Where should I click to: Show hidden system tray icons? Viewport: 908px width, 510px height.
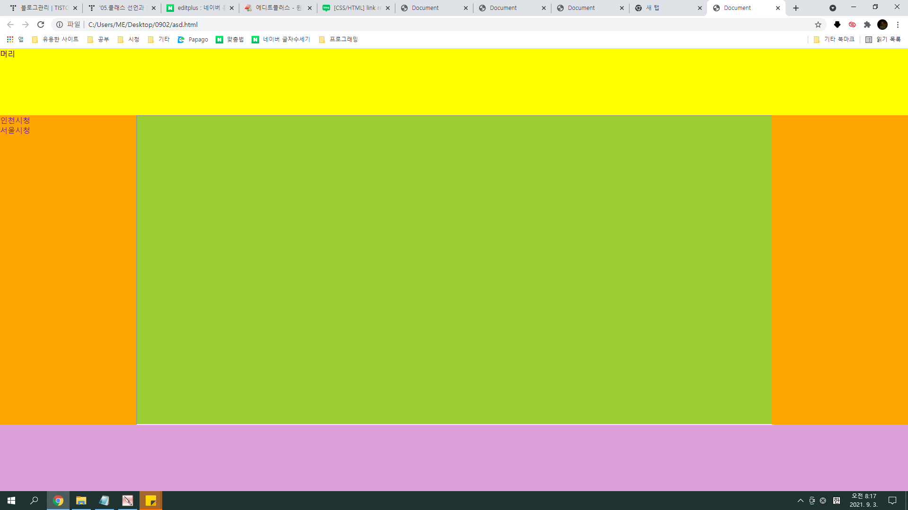tap(801, 501)
